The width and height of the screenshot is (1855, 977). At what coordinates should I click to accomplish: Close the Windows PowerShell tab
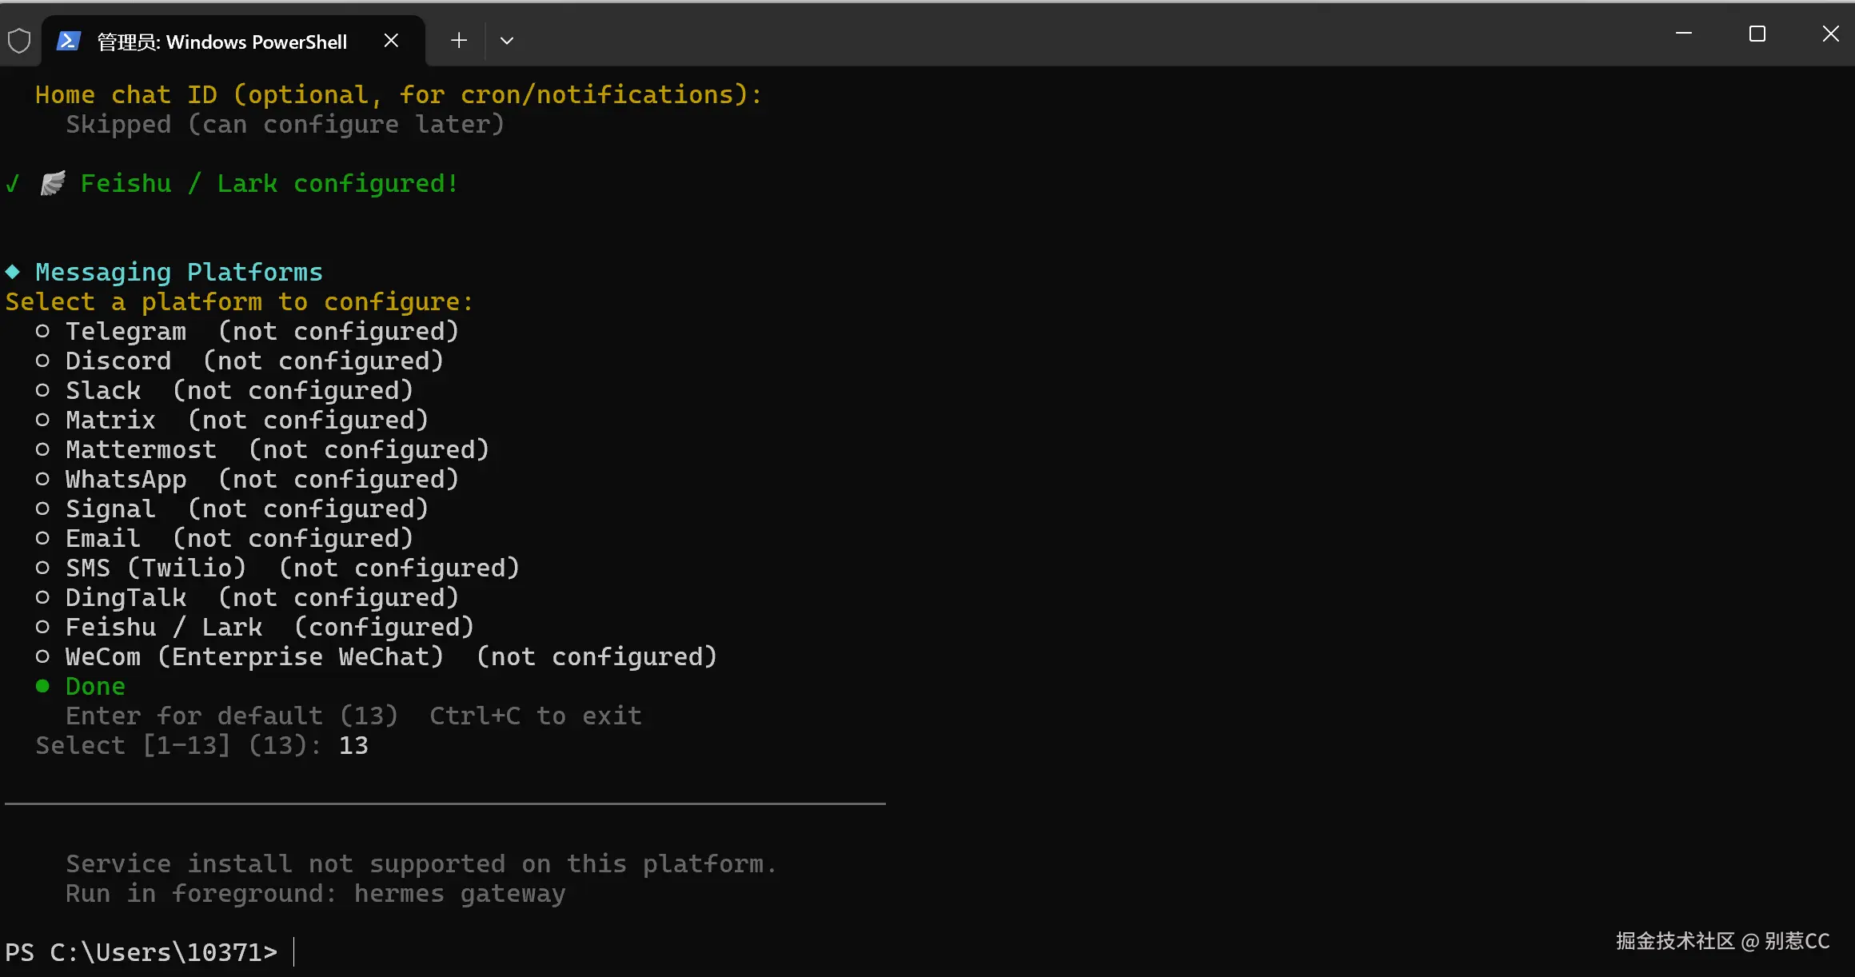pos(391,41)
